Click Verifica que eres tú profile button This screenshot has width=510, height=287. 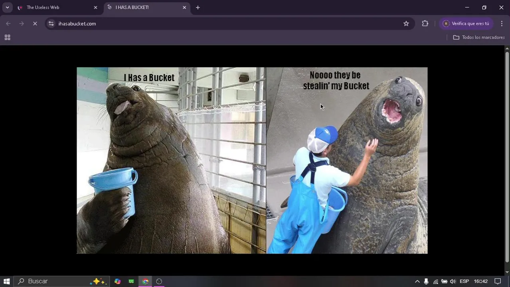tap(466, 24)
